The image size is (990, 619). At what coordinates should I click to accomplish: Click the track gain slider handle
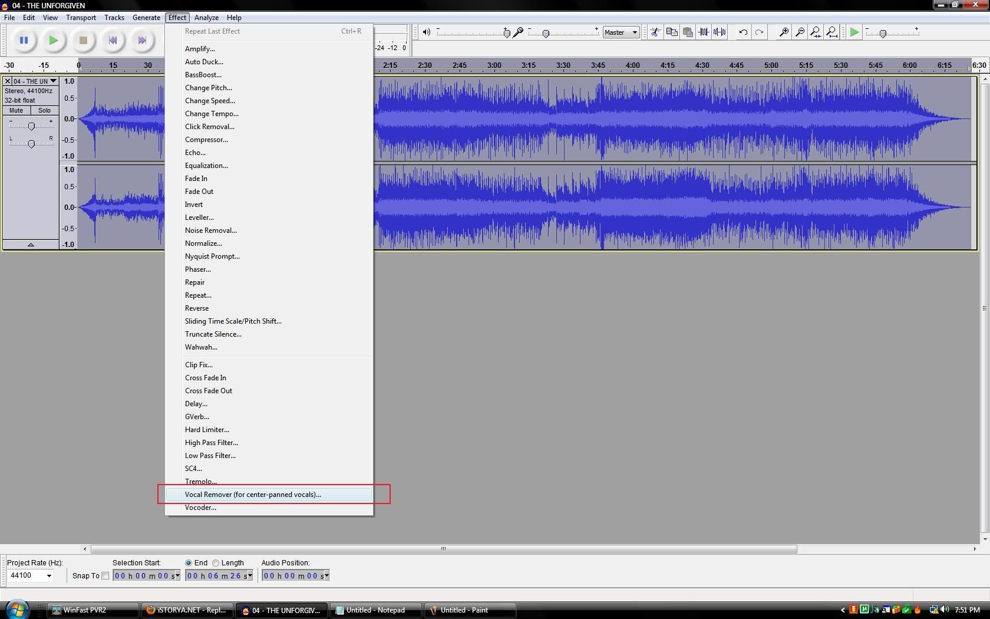pos(31,126)
